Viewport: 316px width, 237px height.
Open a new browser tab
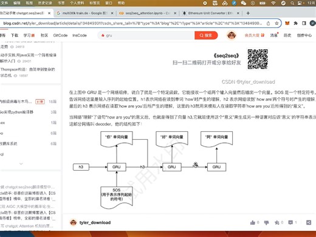pos(248,13)
